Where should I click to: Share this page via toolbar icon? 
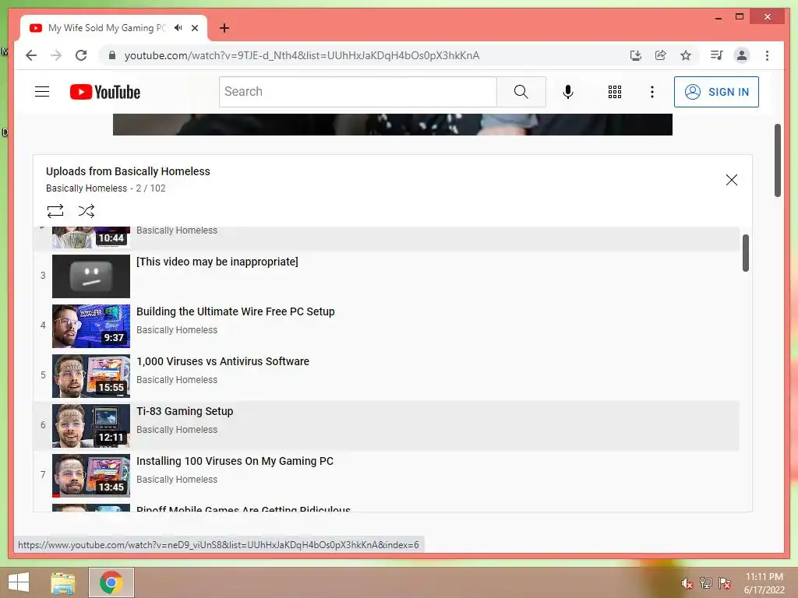click(x=661, y=55)
